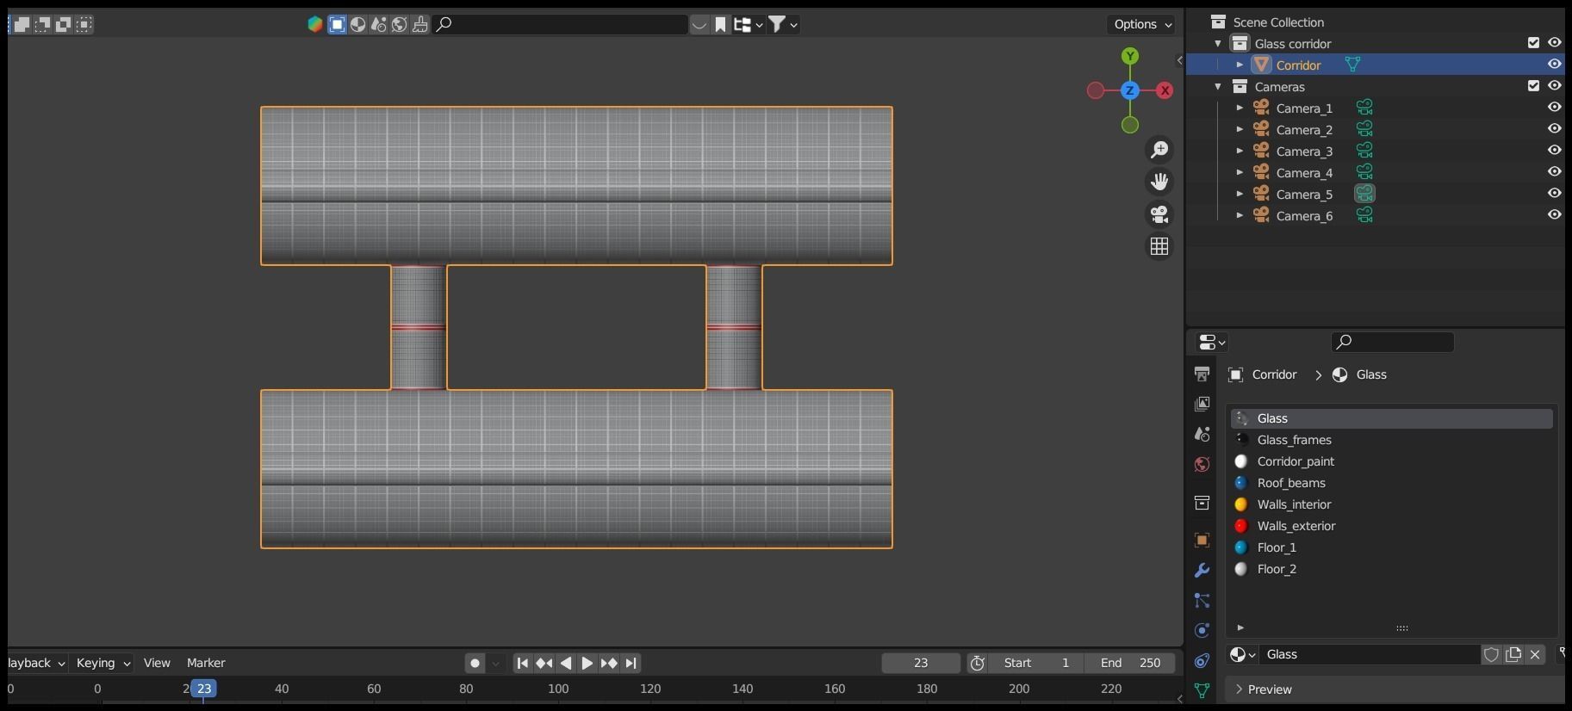Play the animation forward
Viewport: 1572px width, 711px height.
[x=587, y=664]
